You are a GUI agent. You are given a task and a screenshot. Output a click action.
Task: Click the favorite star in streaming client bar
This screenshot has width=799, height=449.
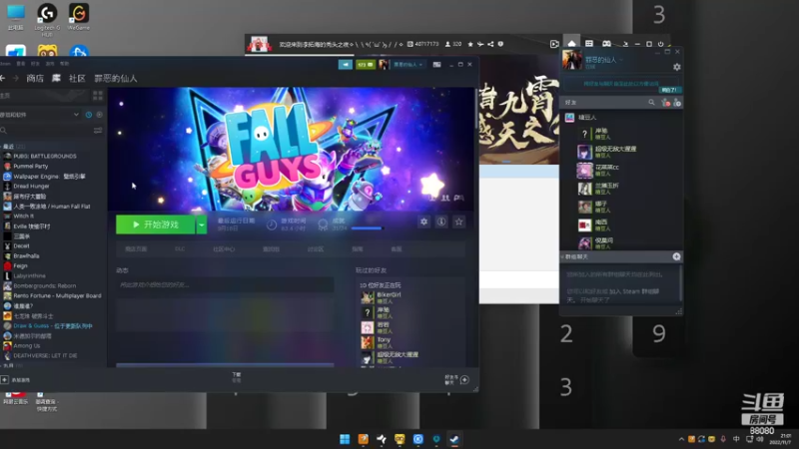coord(470,44)
